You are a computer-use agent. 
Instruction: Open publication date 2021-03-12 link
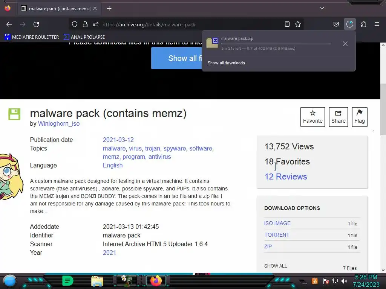point(118,140)
